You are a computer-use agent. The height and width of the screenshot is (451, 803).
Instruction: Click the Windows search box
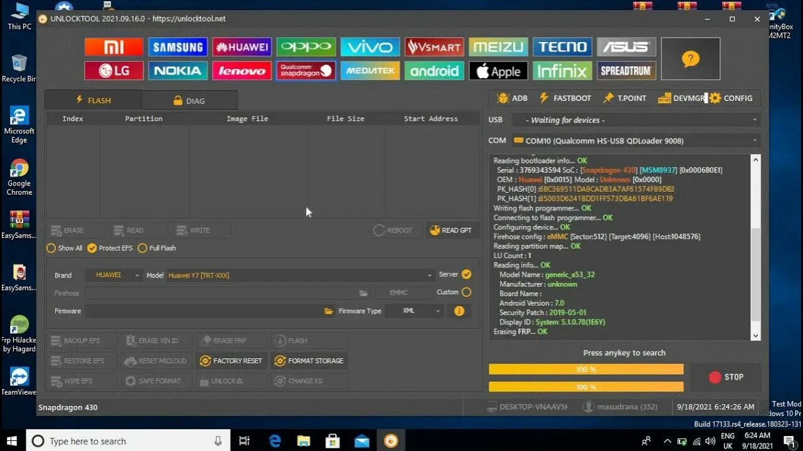(x=128, y=441)
